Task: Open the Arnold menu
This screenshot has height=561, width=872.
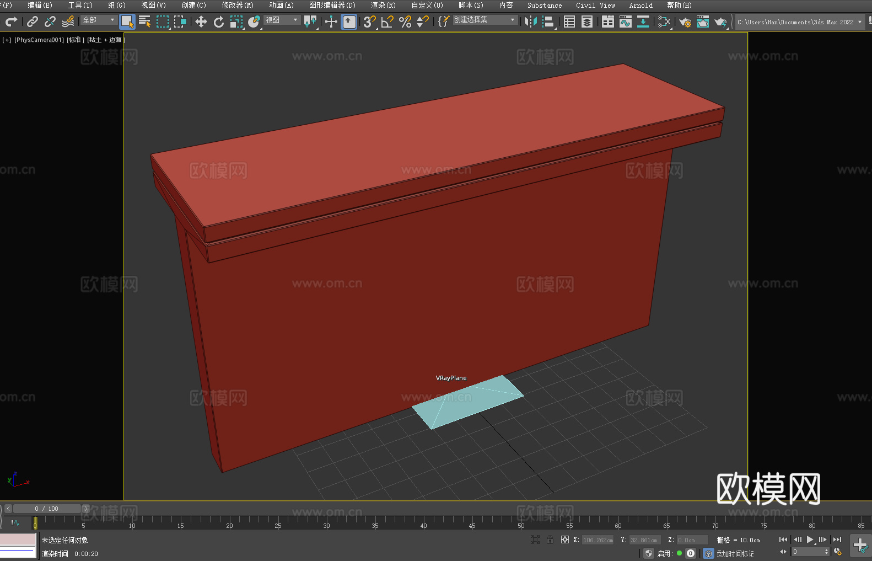Action: click(640, 5)
